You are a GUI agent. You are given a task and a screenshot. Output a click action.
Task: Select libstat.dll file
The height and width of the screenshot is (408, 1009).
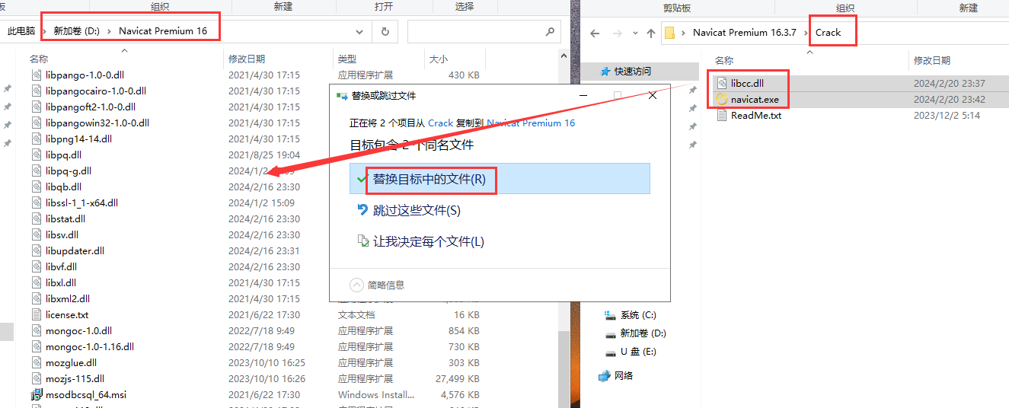coord(65,218)
